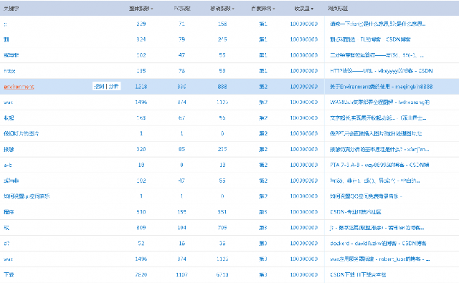Open was keyword in robert_luo title row
The width and height of the screenshot is (459, 283).
pyautogui.click(x=8, y=259)
